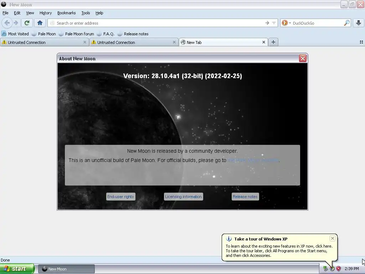365x274 pixels.
Task: Reload the current page
Action: click(x=27, y=23)
